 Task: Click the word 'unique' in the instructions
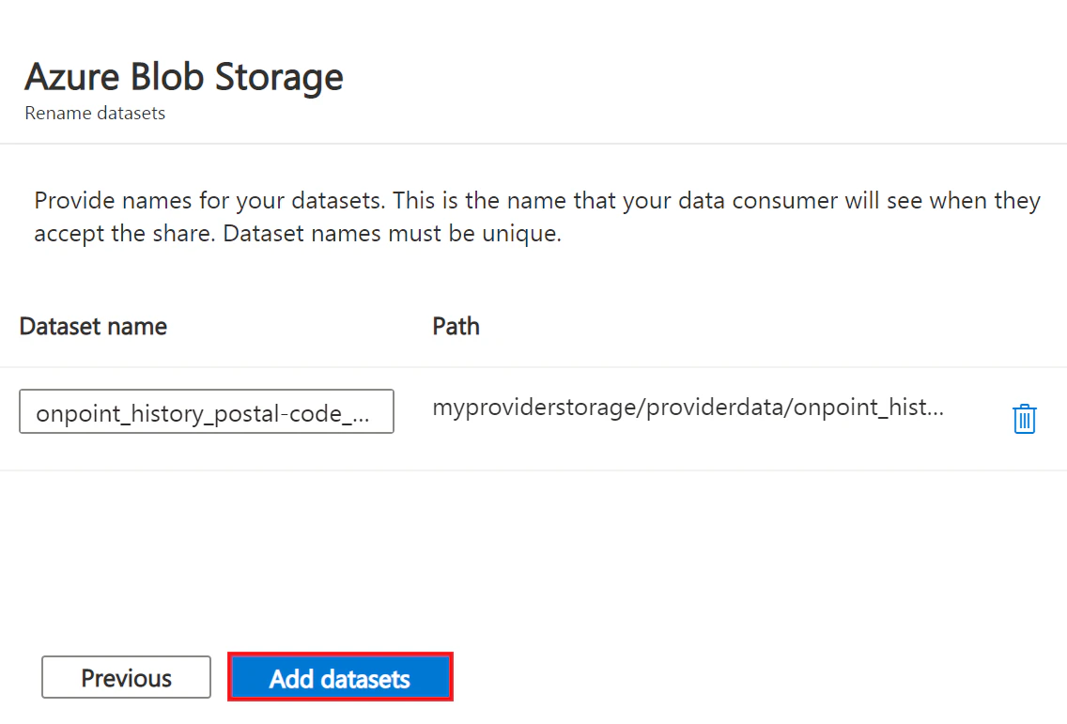(x=520, y=234)
